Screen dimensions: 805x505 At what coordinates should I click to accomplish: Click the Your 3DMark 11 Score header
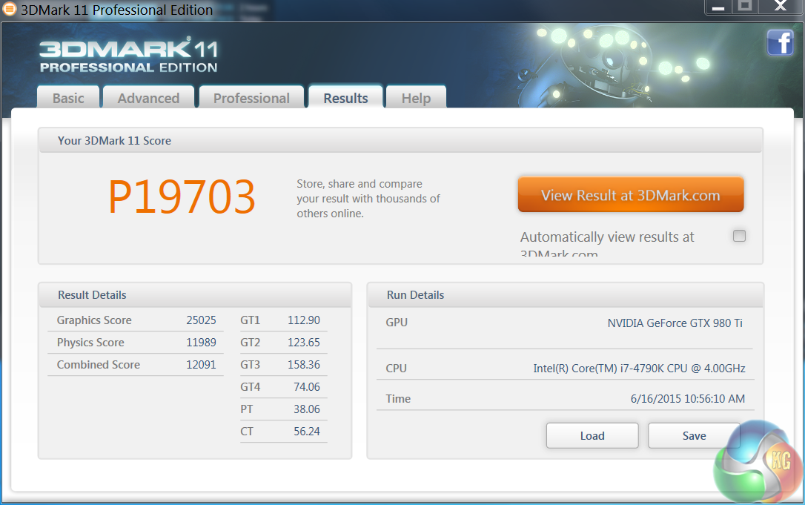click(400, 140)
